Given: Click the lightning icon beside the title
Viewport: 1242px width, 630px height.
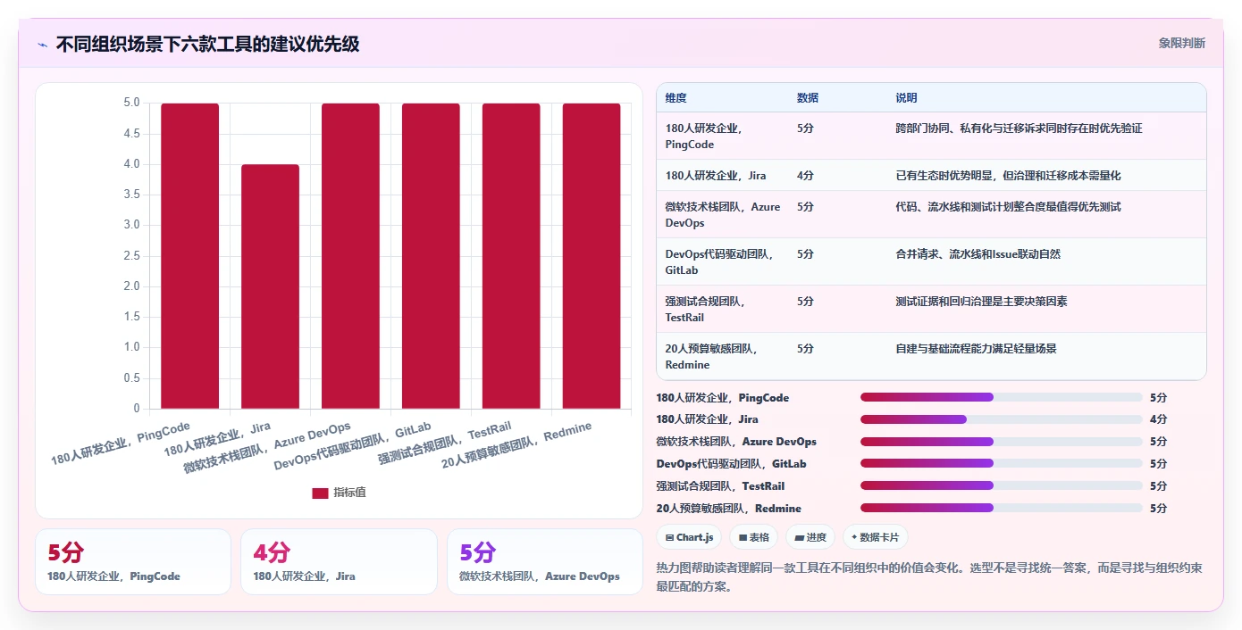Looking at the screenshot, I should pos(42,45).
